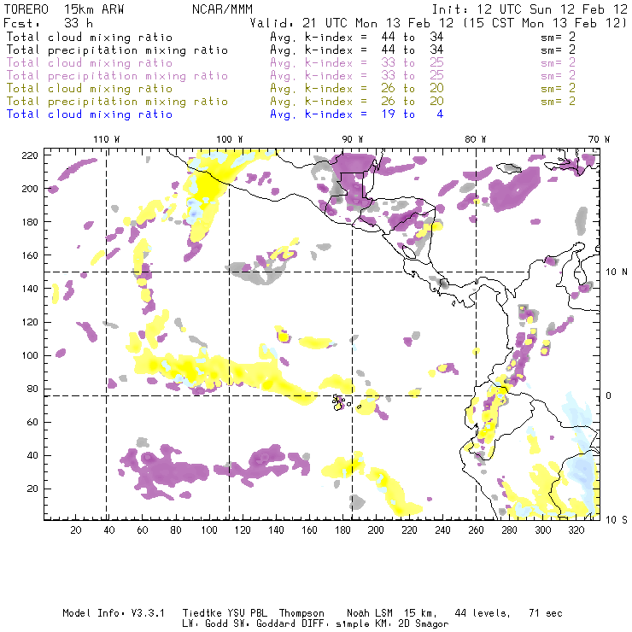Click the "110 W" longitude label
This screenshot has width=632, height=632.
[107, 139]
